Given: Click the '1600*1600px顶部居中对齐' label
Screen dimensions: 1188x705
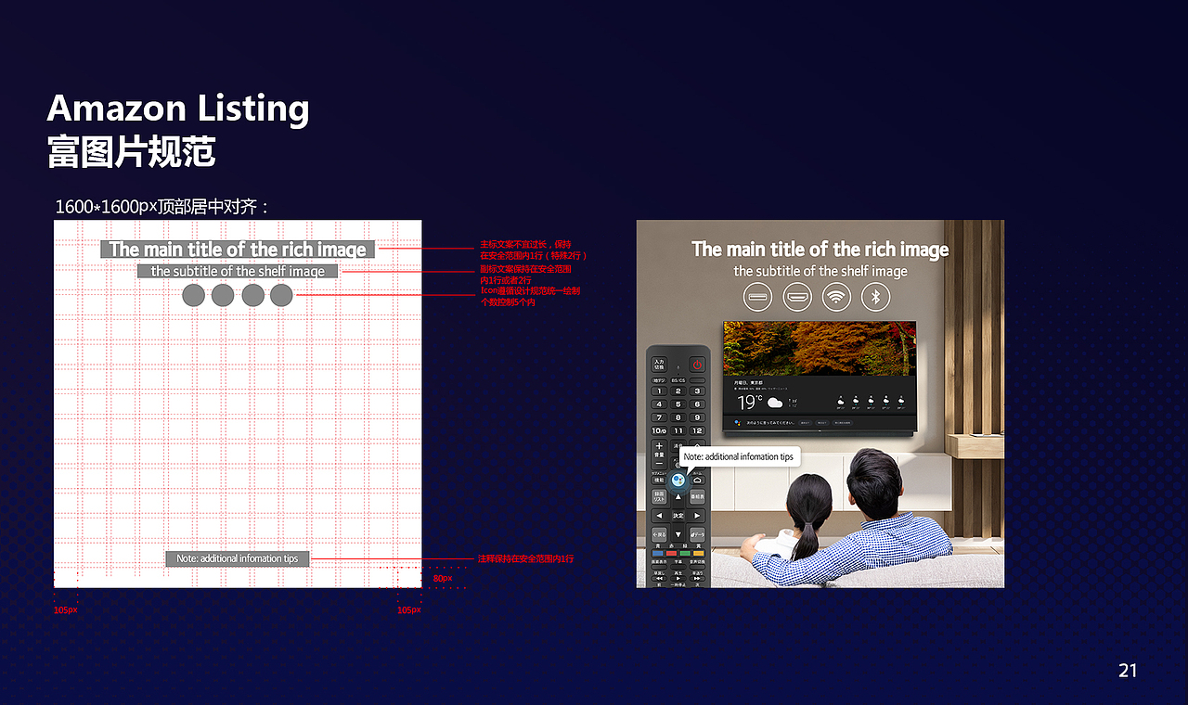Looking at the screenshot, I should (x=162, y=207).
